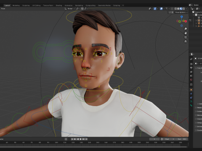Switch to the Shading workspace tab
Viewport: 202px width, 151px height.
pos(59,5)
